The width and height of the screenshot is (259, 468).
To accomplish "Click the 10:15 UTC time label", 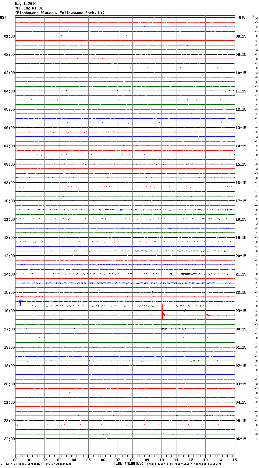I will [x=241, y=73].
